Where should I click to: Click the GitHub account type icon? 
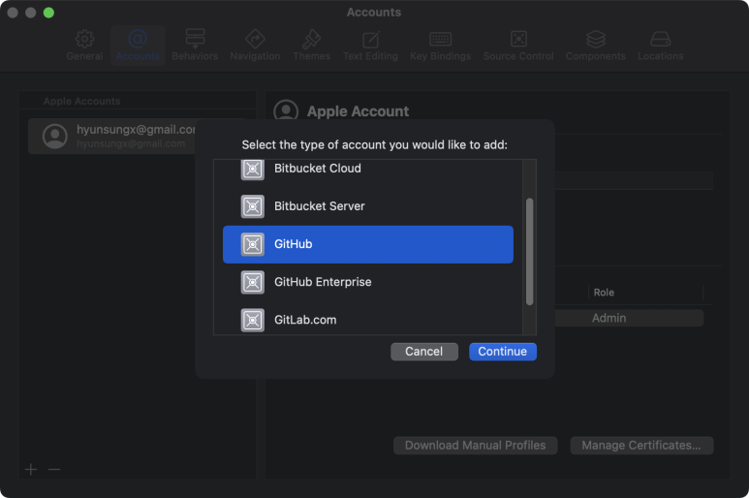coord(252,244)
